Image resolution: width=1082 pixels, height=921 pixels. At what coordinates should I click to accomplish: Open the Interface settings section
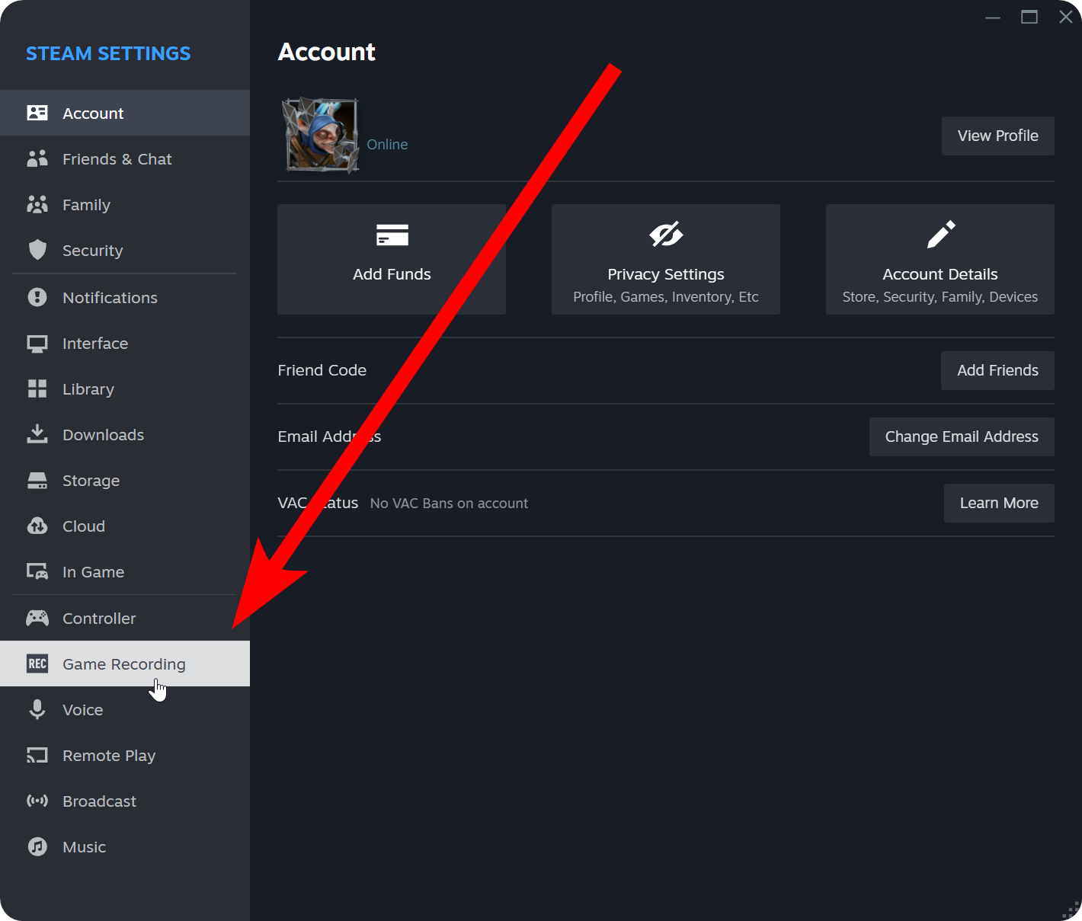95,343
